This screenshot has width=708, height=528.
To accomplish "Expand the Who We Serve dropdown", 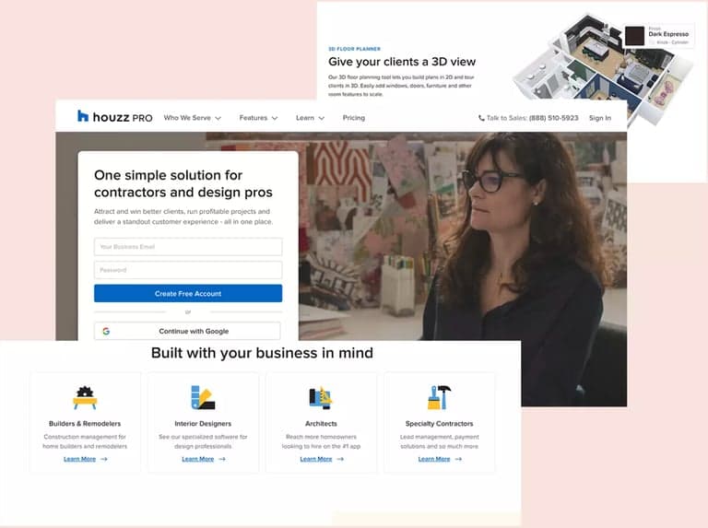I will 192,118.
